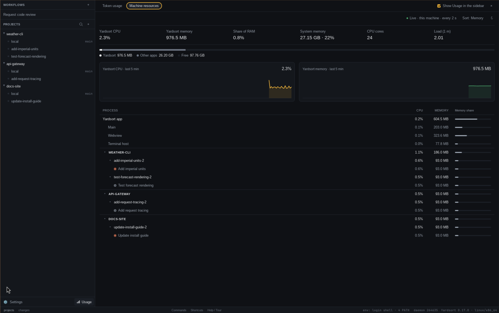The image size is (499, 313).
Task: Select add-request-tracing in the sidebar
Action: (x=26, y=79)
